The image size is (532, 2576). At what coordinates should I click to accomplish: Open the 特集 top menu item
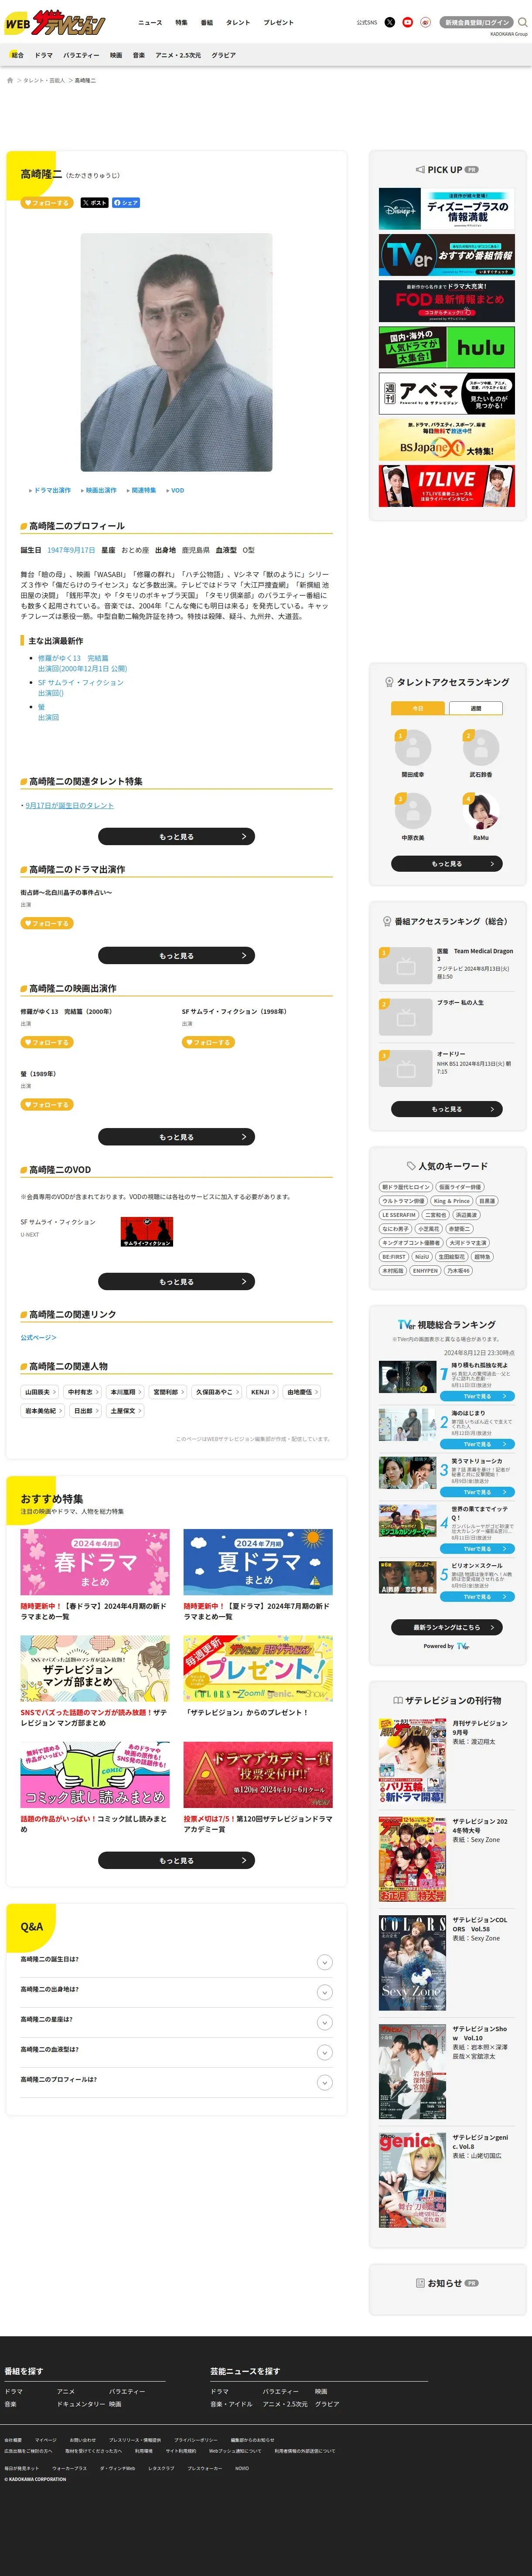[x=181, y=22]
